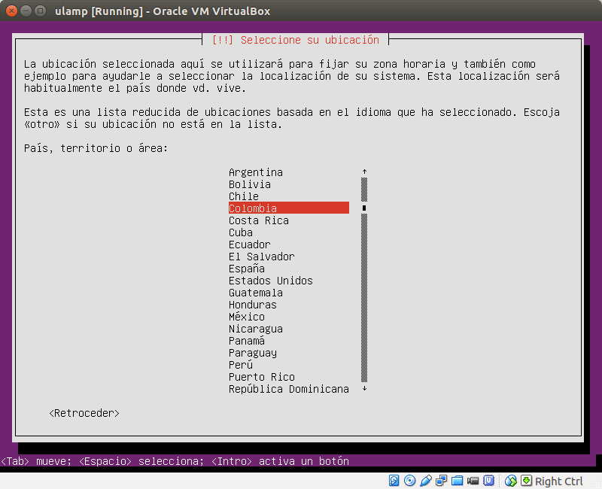Click the network adapter status icon
The width and height of the screenshot is (602, 489).
[x=442, y=481]
